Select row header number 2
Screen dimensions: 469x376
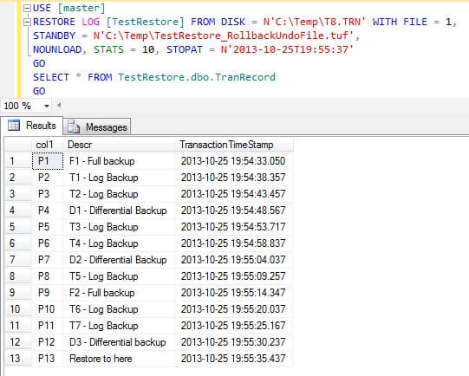18,178
